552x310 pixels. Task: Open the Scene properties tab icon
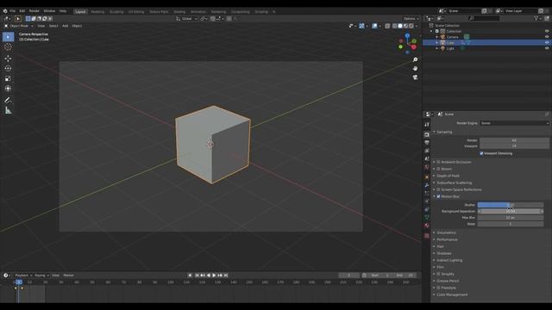point(427,158)
